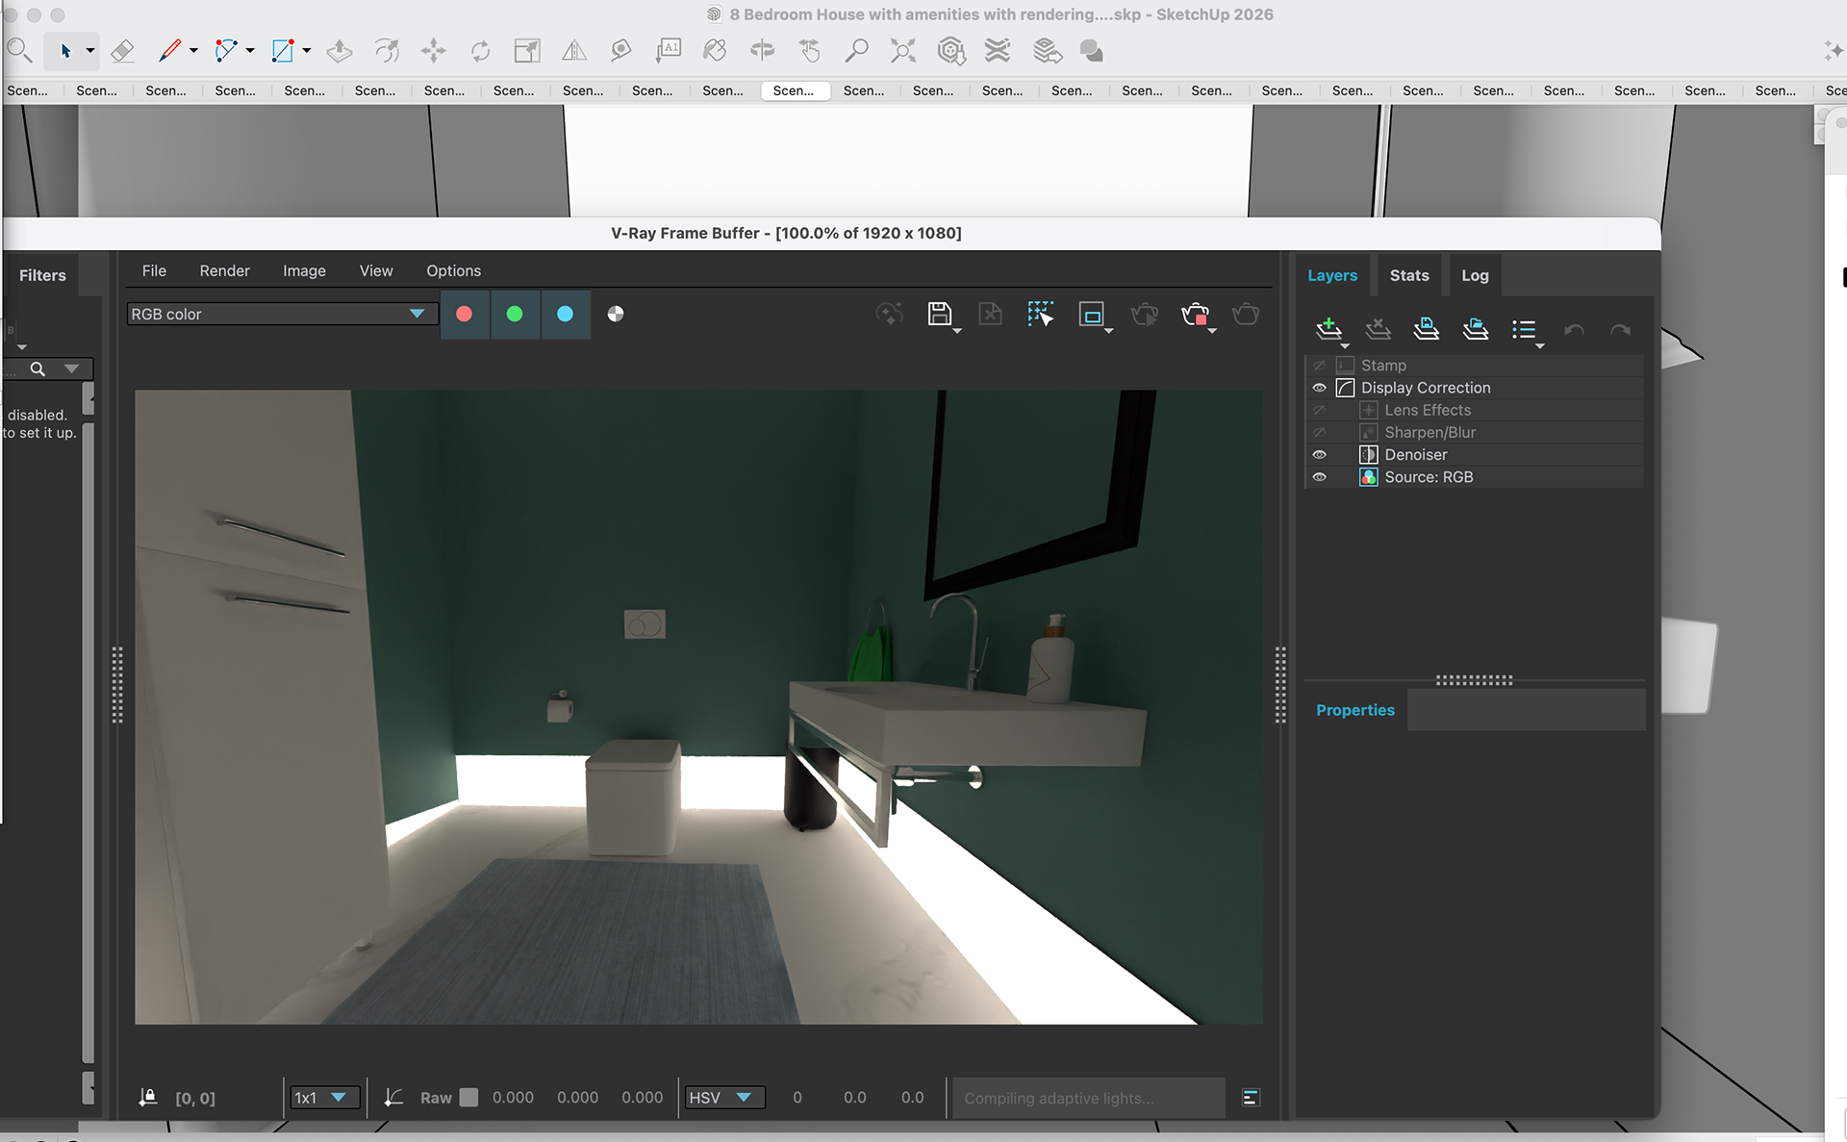Select the Move tool in SketchUp toolbar
1847x1142 pixels.
433,51
